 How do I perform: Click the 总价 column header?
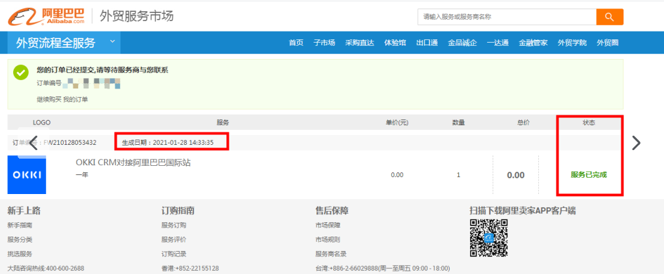click(524, 123)
